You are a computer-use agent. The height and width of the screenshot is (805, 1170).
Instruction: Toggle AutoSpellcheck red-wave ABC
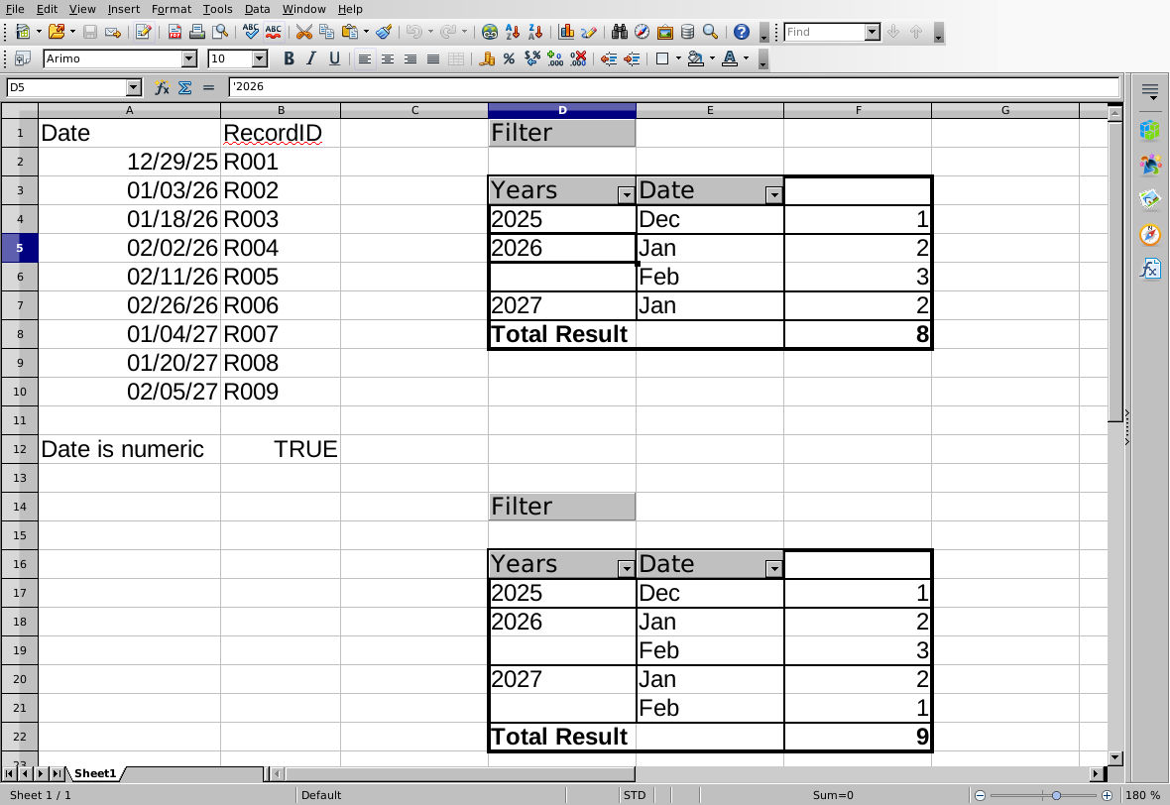coord(273,32)
